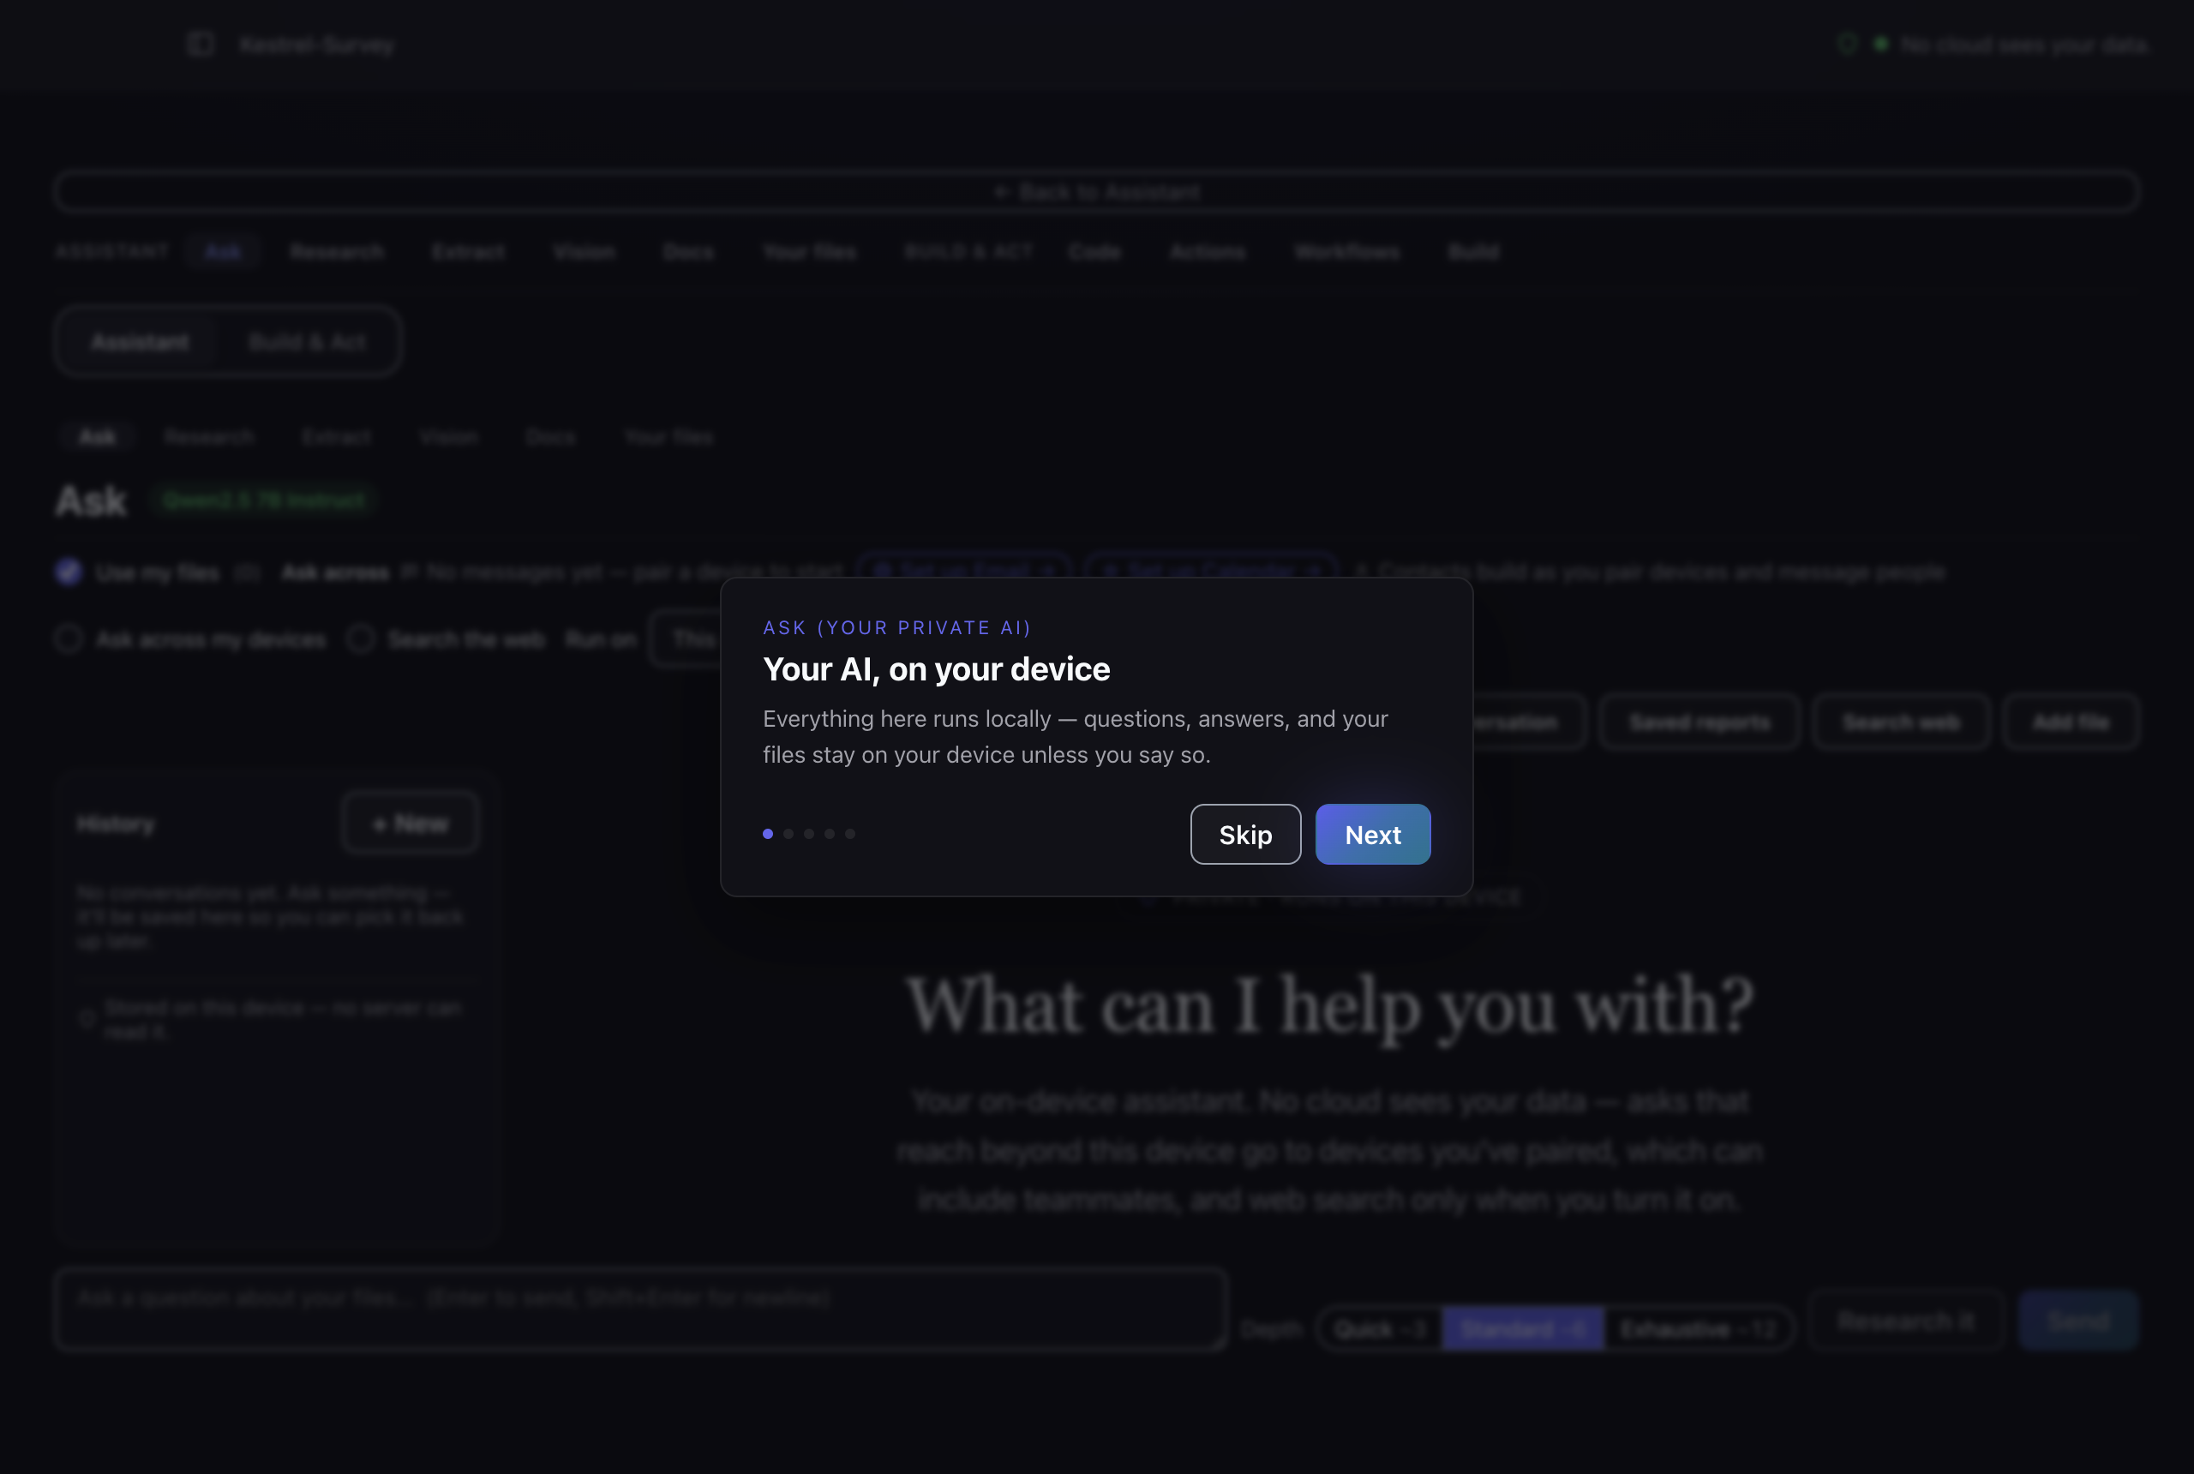Toggle the sidebar panel icon beside Kestrel-Survey
Screen dimensions: 2194x1474
click(201, 45)
